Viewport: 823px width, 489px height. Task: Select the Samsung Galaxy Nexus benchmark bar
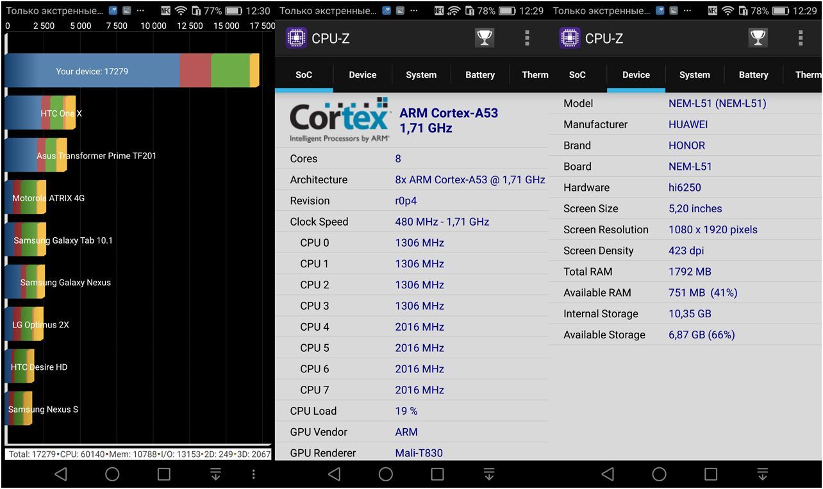pos(25,283)
